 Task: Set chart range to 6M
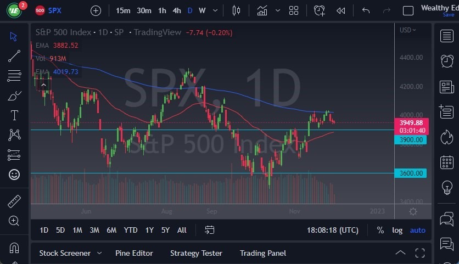tap(111, 230)
